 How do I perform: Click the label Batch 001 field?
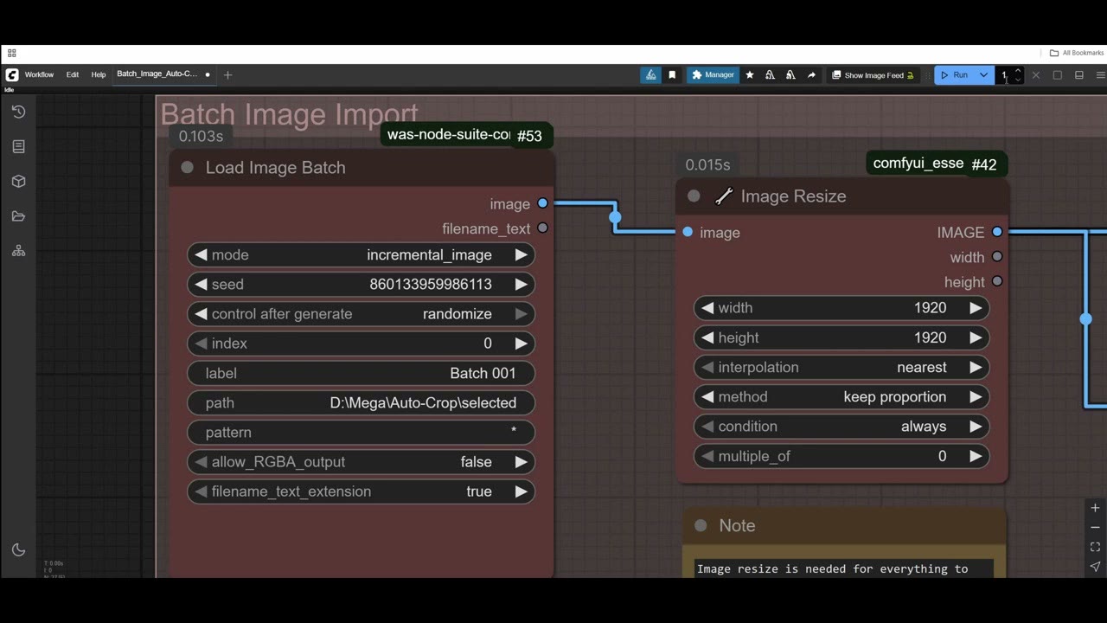361,373
